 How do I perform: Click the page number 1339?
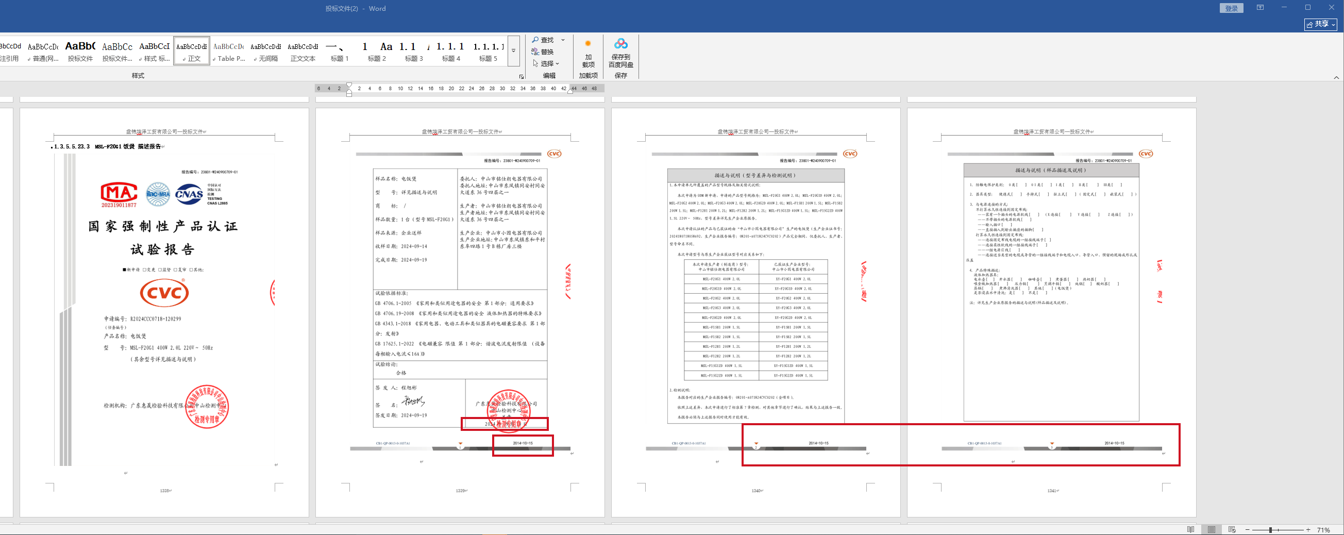coord(461,491)
